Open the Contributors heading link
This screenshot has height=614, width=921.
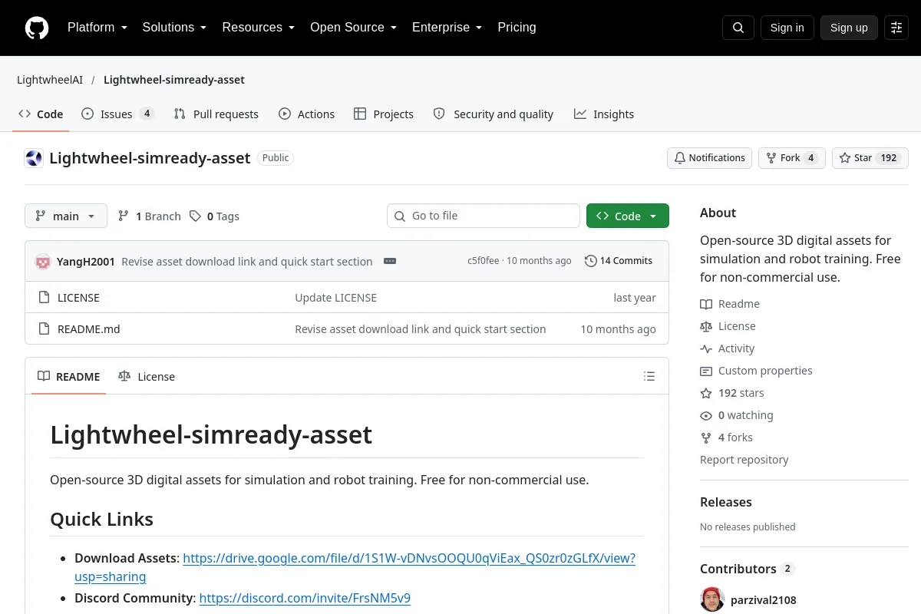747,569
